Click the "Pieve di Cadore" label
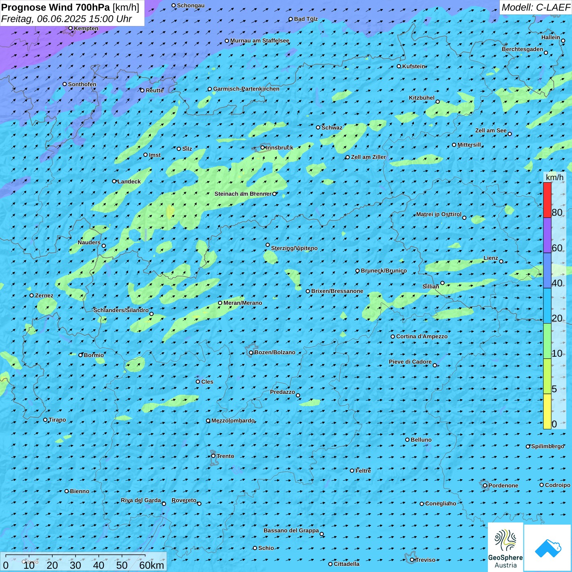 [410, 362]
